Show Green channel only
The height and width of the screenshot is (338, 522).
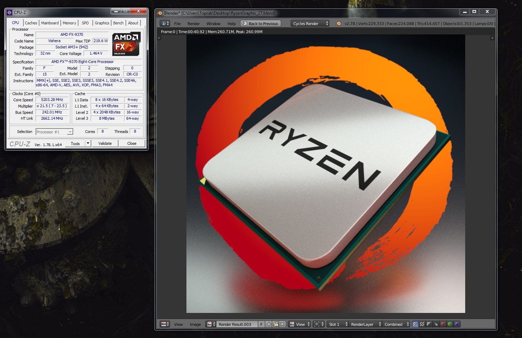pyautogui.click(x=450, y=324)
